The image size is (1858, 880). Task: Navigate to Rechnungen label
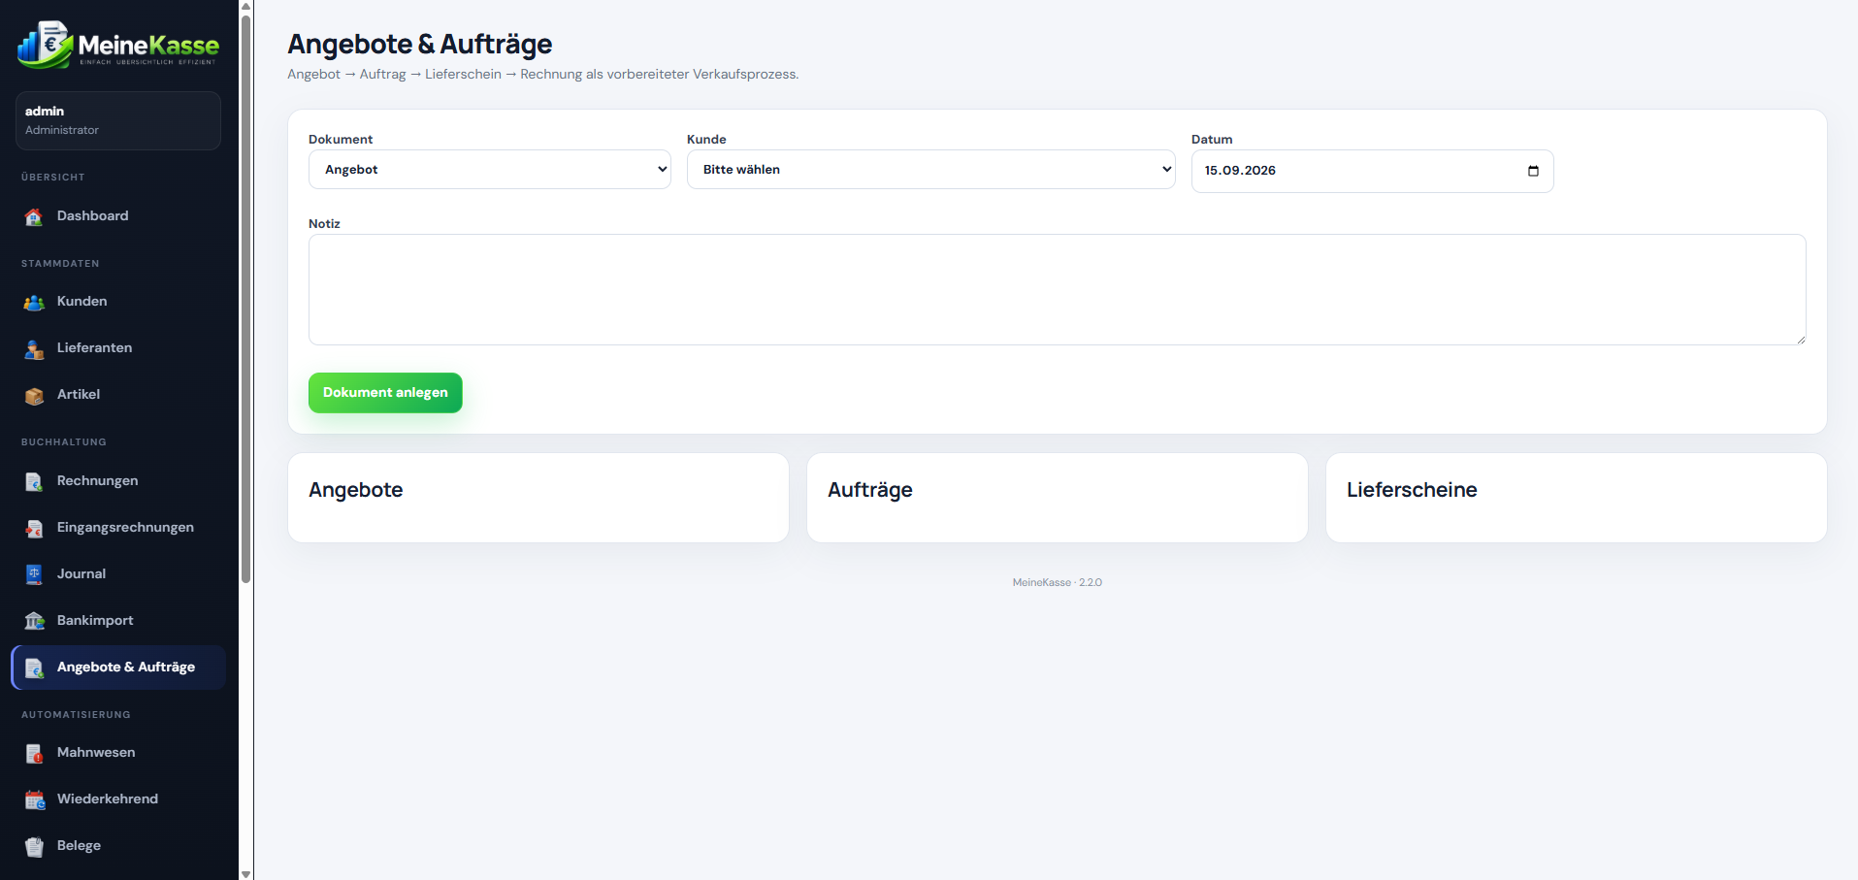coord(97,480)
